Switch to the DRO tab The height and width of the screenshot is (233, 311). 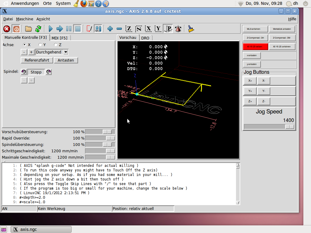coord(145,38)
